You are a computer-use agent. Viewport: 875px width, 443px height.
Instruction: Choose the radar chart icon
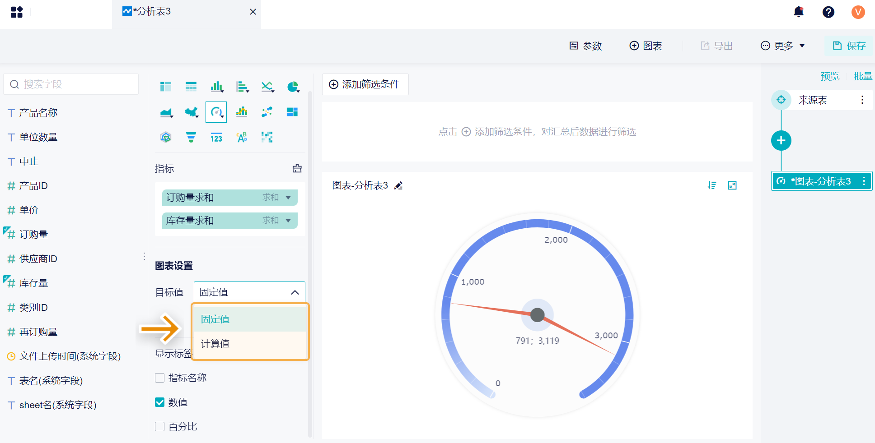click(166, 137)
